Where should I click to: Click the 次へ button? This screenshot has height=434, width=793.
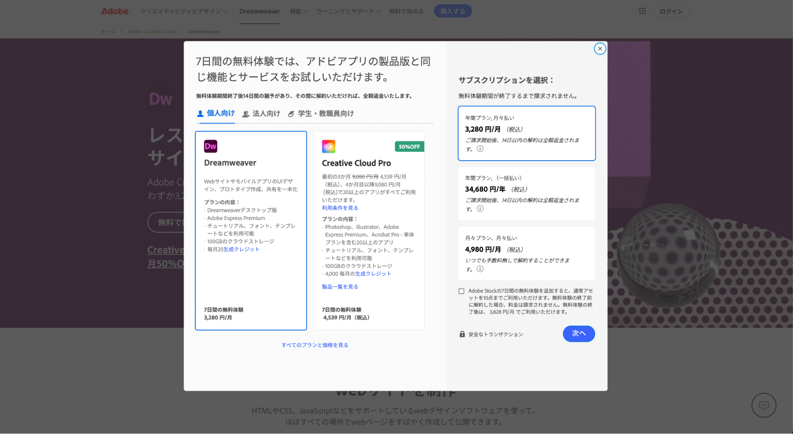click(578, 334)
